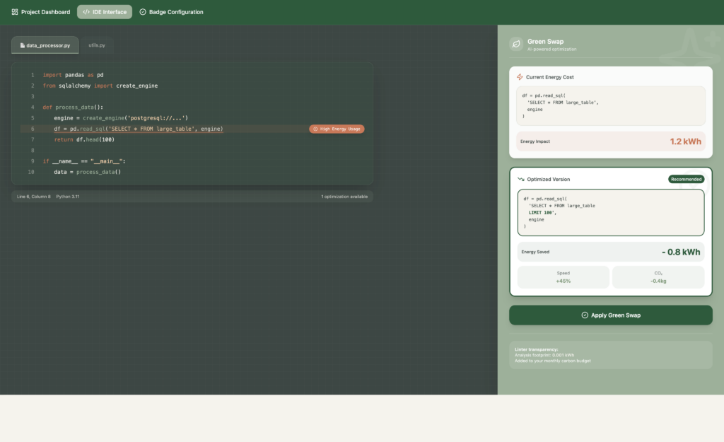The height and width of the screenshot is (442, 724).
Task: Click the '1 optimization available' status text
Action: 344,197
